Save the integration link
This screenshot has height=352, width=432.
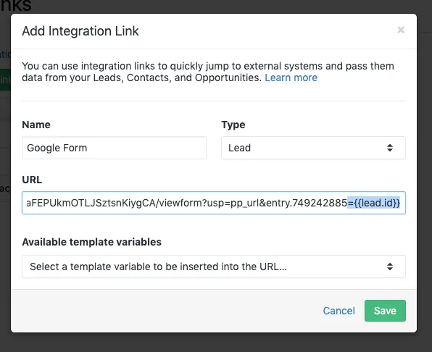(x=385, y=311)
